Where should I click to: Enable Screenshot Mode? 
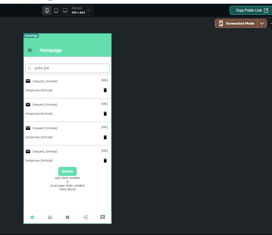pos(236,23)
